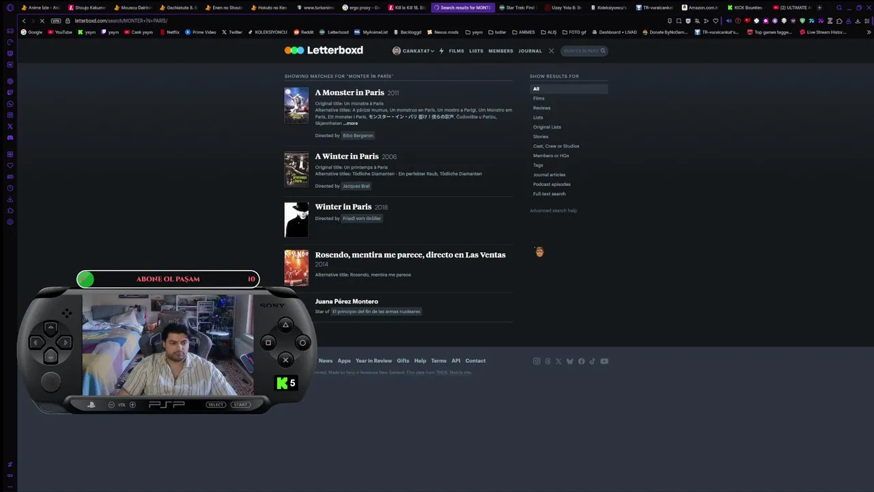
Task: Open the CANKAT47 profile dropdown
Action: 413,51
